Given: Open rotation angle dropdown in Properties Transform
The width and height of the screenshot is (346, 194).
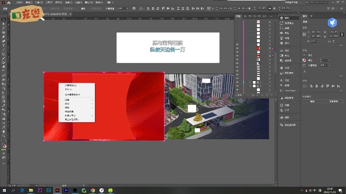Looking at the screenshot, I should coord(318,41).
